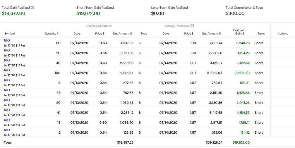
Task: Select realized gain 1,729.11
Action: tap(244, 123)
